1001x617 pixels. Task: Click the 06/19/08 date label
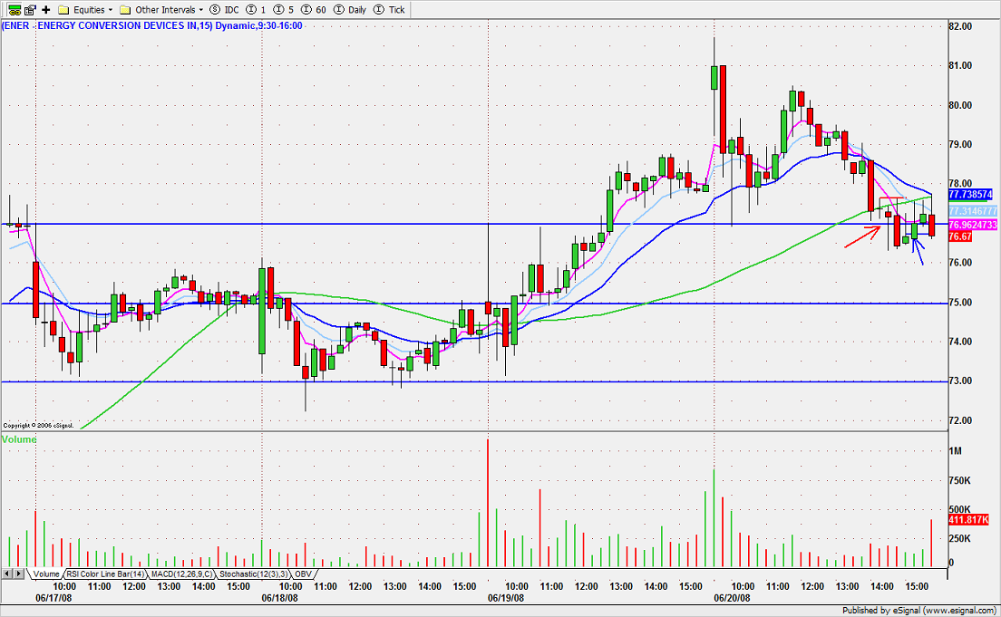click(506, 598)
